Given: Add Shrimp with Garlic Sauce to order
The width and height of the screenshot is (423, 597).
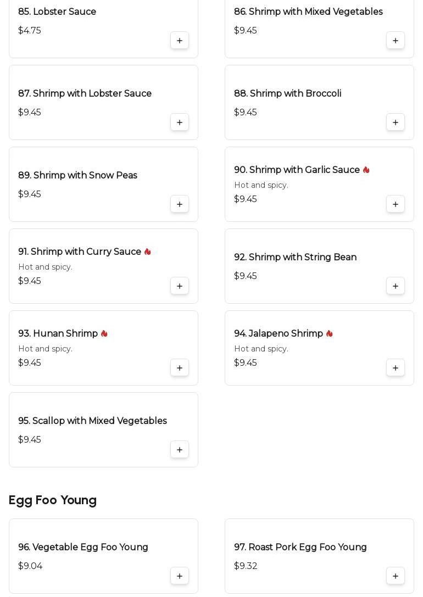Looking at the screenshot, I should pyautogui.click(x=396, y=204).
